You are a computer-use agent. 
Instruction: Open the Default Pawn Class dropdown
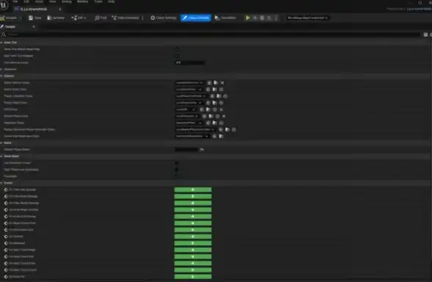(x=187, y=116)
